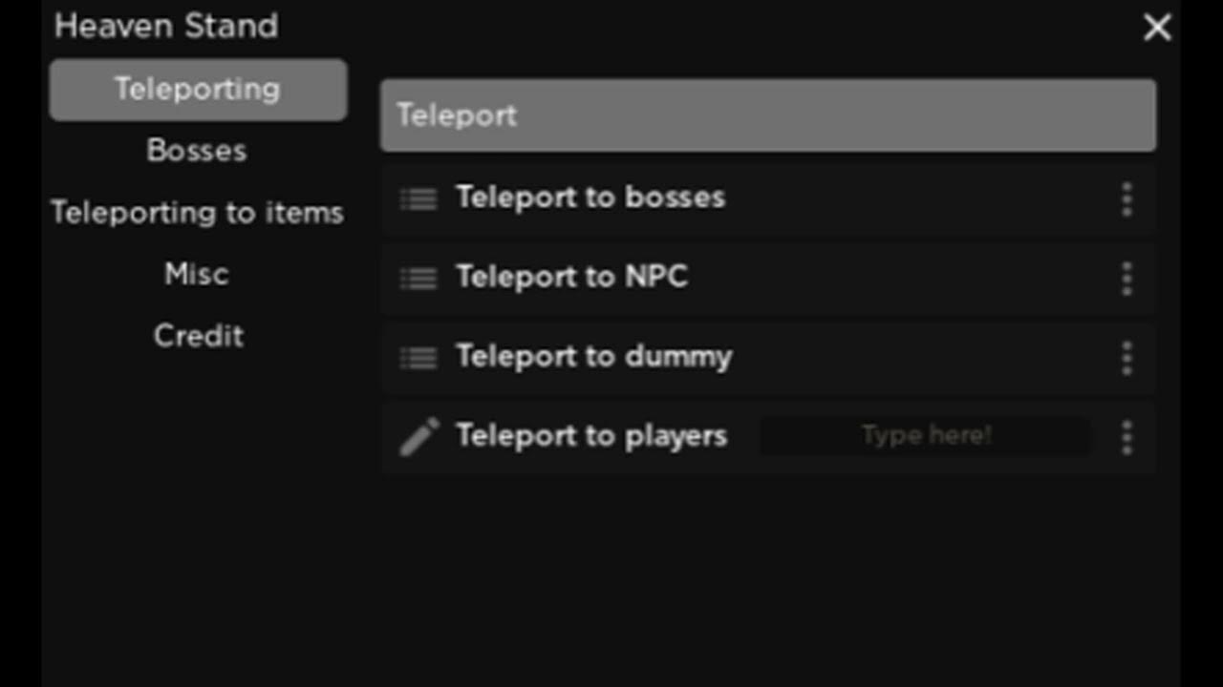Click the list icon beside Teleport to bosses

[x=418, y=198]
